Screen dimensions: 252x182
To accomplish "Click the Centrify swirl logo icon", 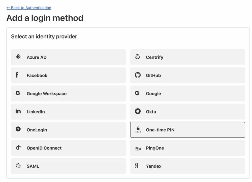I will point(137,56).
